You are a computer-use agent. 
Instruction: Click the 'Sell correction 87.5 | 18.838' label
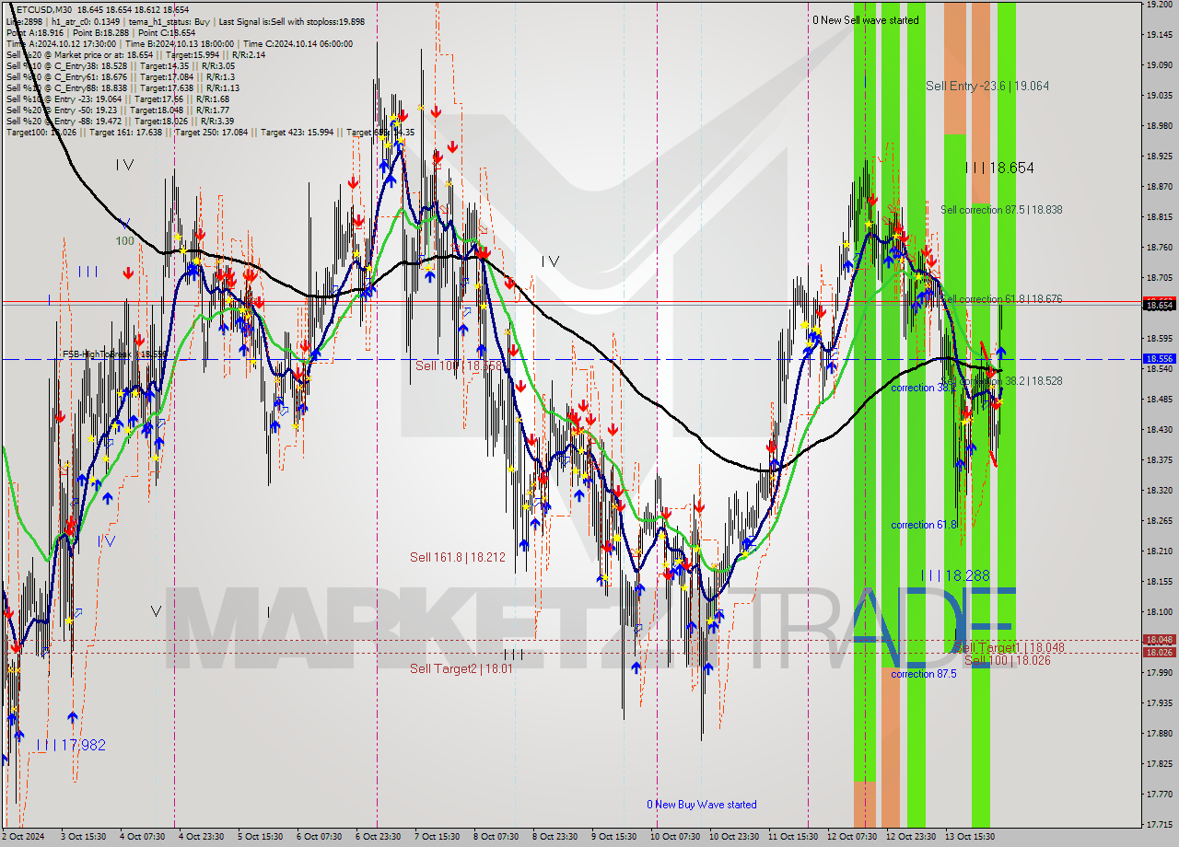(1001, 210)
